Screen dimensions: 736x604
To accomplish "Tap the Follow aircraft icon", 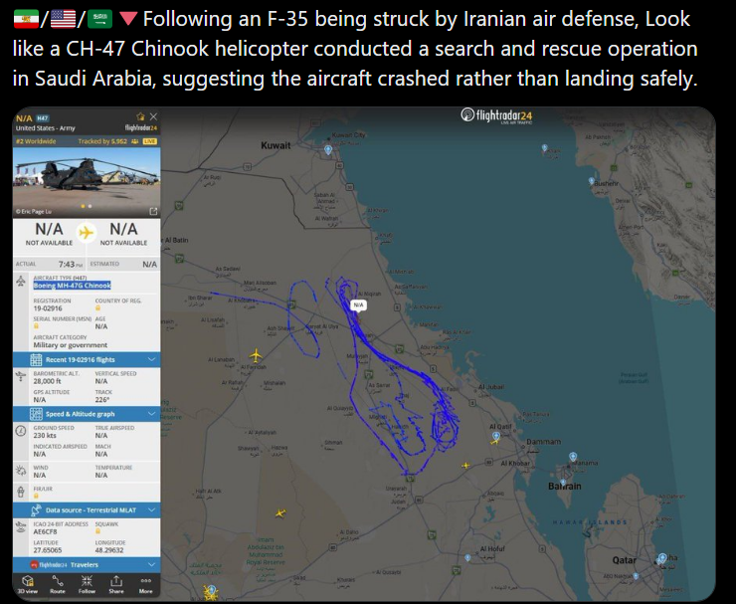I will click(x=87, y=584).
